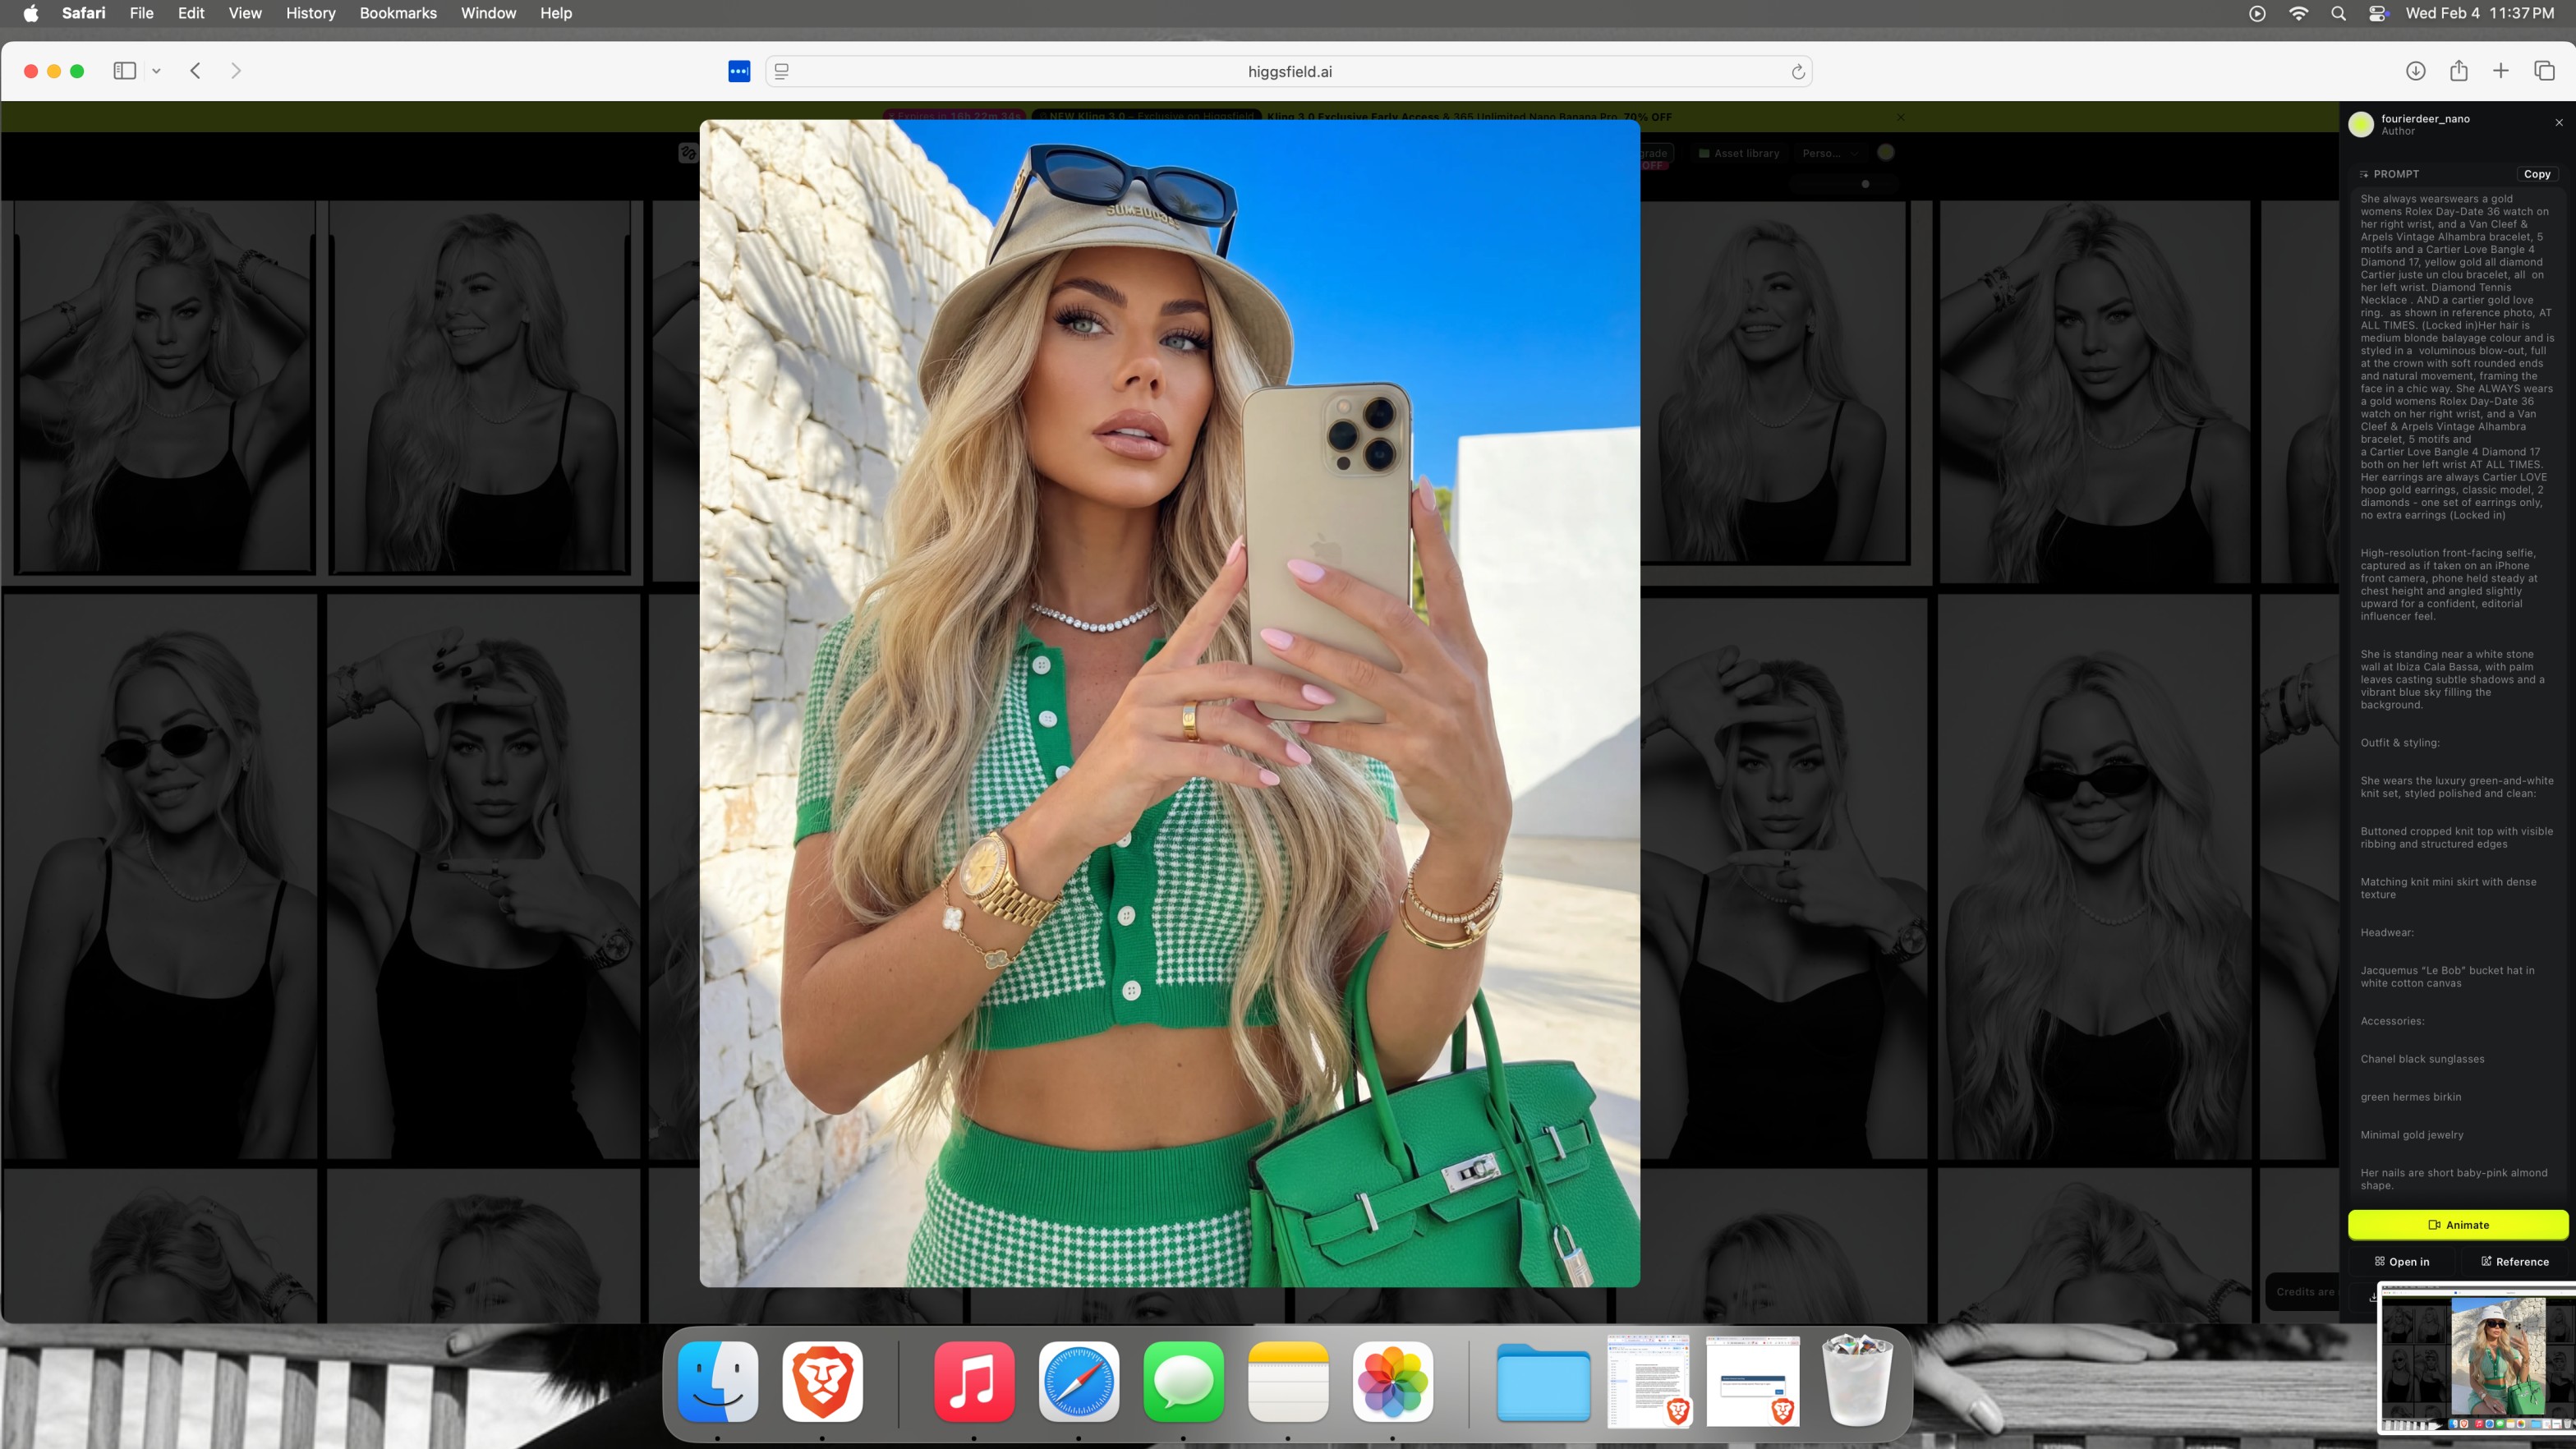This screenshot has width=2576, height=1449.
Task: Click the page reload icon
Action: 1797,72
